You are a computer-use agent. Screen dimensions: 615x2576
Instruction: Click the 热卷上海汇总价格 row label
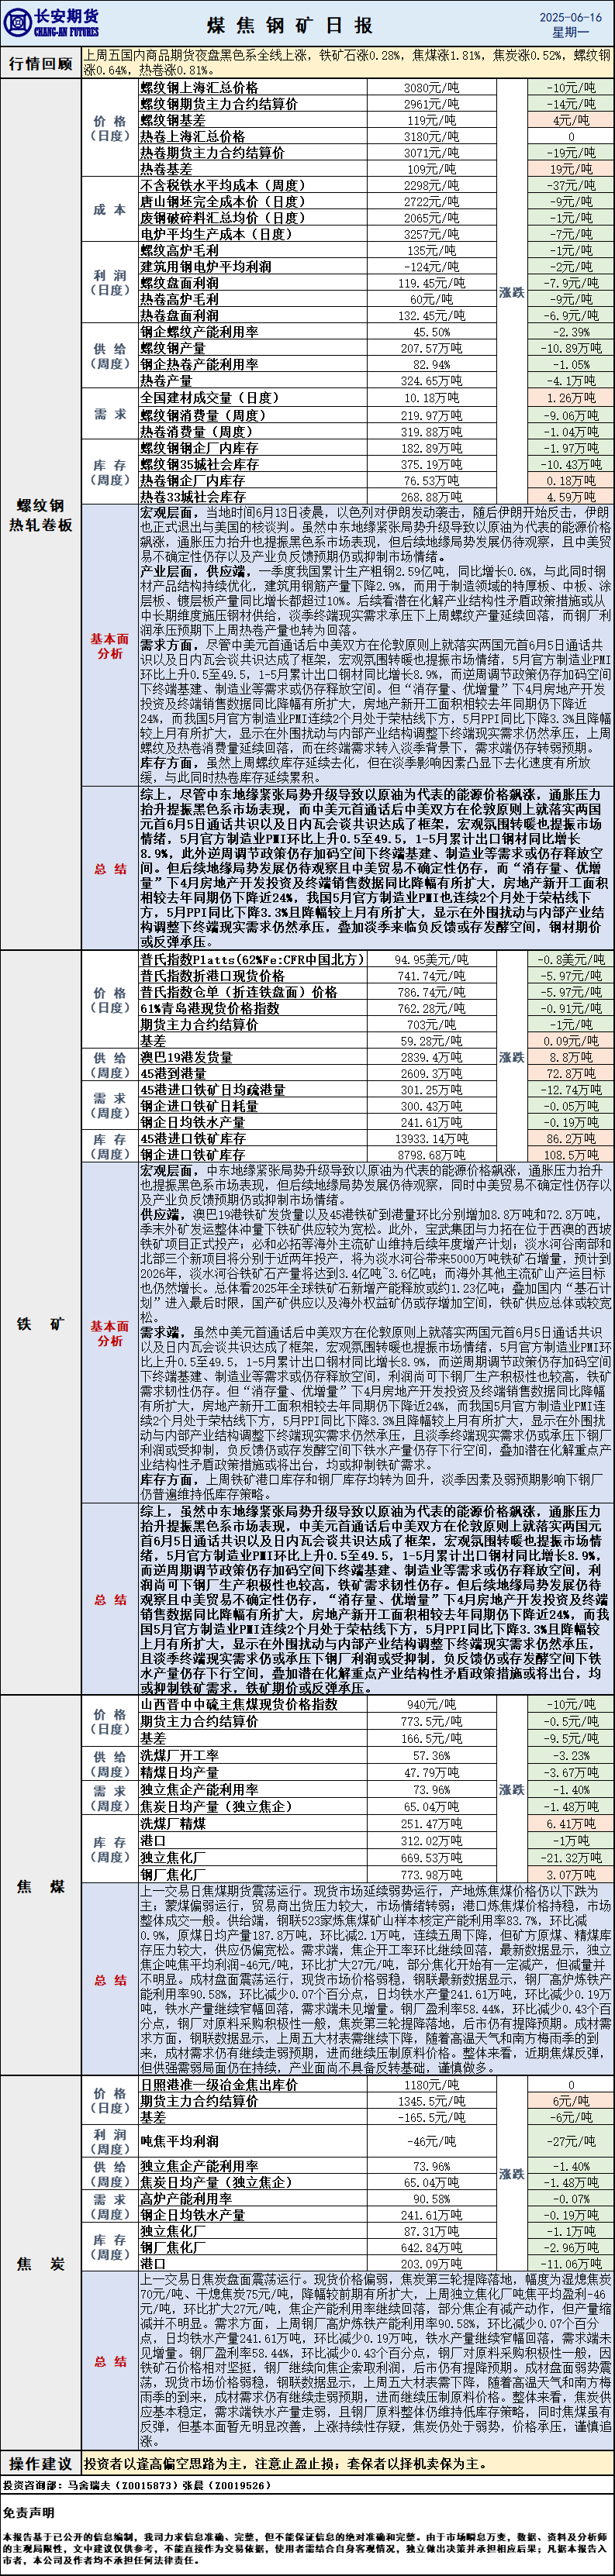(x=192, y=136)
